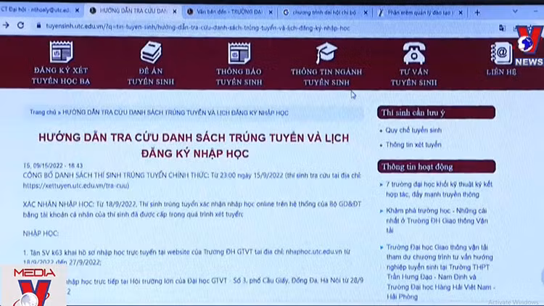Click LIÊN HỆ menu label
This screenshot has width=544, height=306.
pyautogui.click(x=501, y=73)
